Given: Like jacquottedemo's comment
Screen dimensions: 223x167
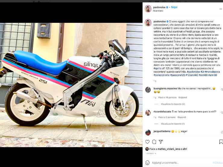Looking at the screenshot, I should [222, 132].
